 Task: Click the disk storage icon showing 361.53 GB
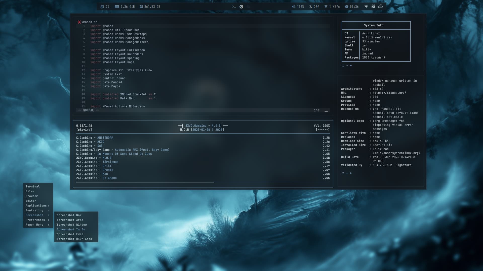tap(141, 7)
